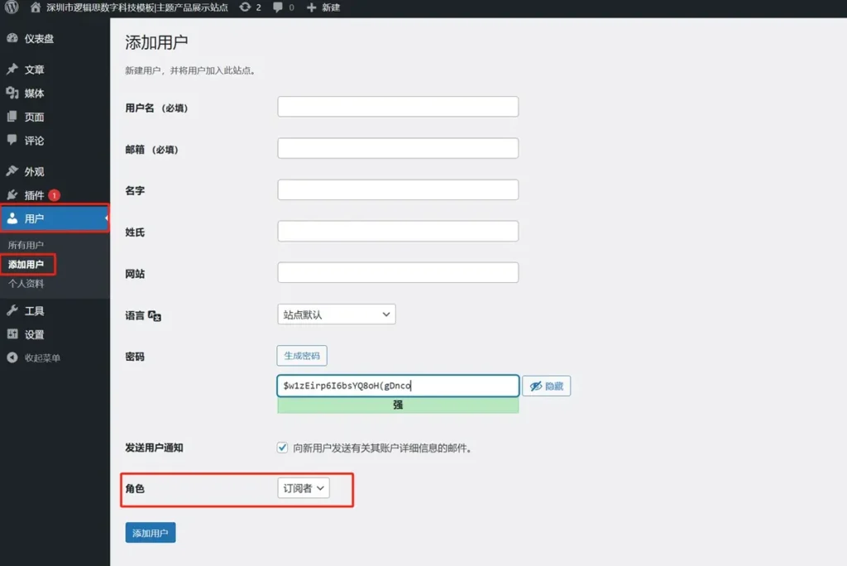847x566 pixels.
Task: Change the 角色 role dropdown from 订阅者
Action: click(302, 488)
